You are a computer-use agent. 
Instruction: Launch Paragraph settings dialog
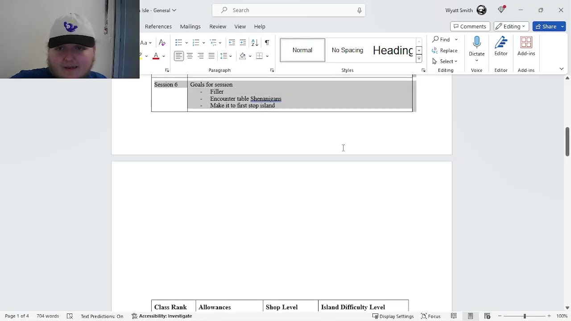(272, 70)
